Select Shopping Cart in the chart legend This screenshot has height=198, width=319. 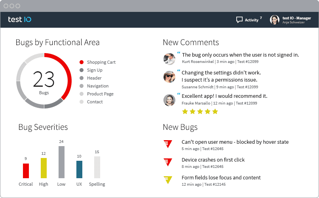[101, 62]
